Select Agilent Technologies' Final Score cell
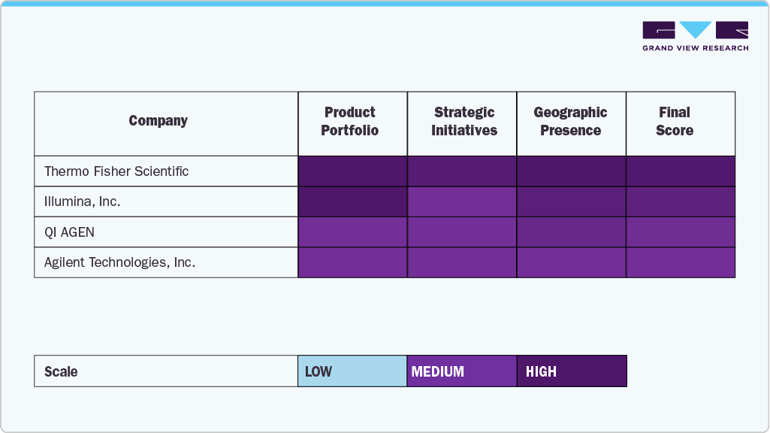This screenshot has width=770, height=433. (x=680, y=262)
